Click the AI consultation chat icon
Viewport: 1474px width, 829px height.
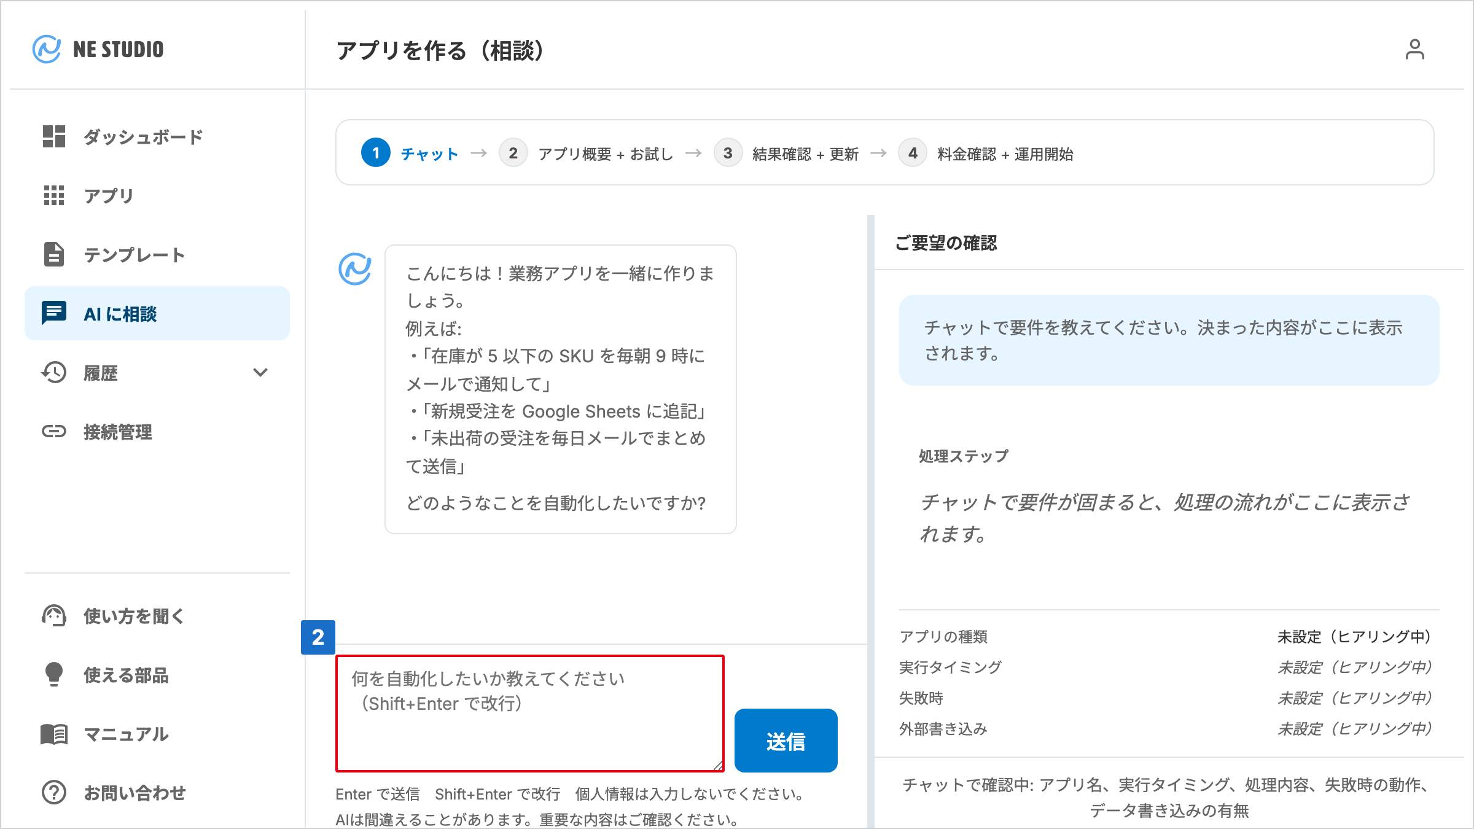coord(54,313)
